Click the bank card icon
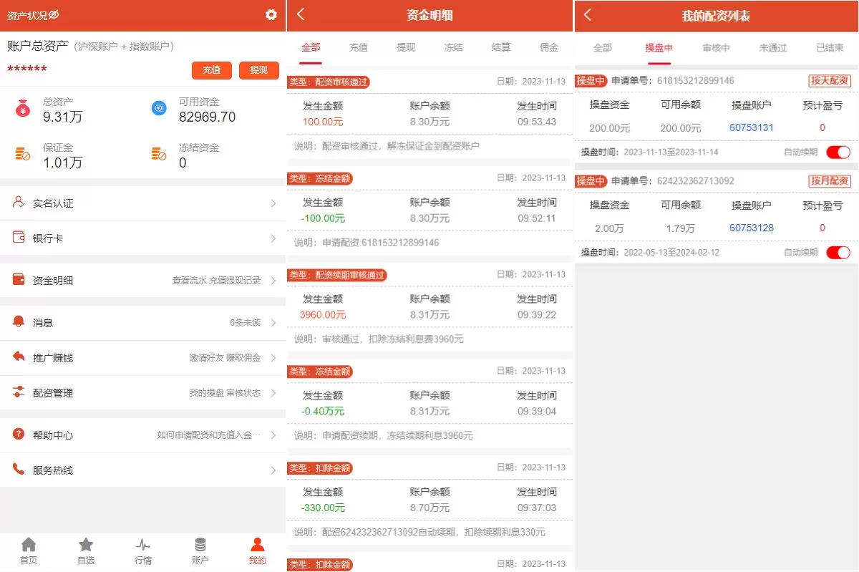The image size is (859, 572). 19,237
